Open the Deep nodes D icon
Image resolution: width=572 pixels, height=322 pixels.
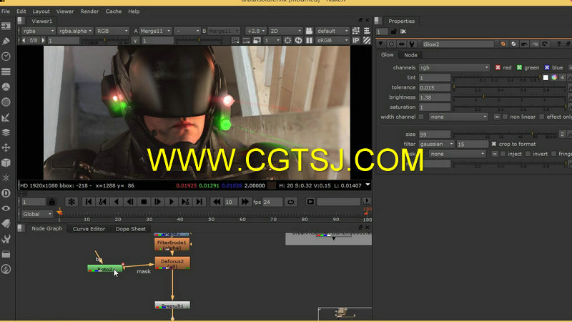[x=6, y=193]
